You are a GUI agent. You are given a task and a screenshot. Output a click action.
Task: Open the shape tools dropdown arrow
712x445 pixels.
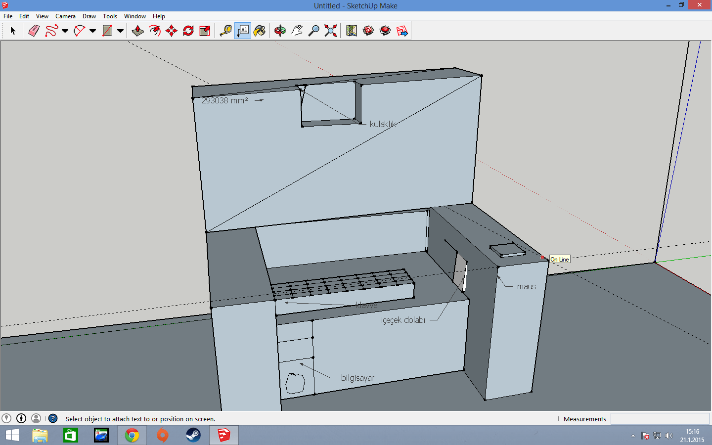coord(120,31)
